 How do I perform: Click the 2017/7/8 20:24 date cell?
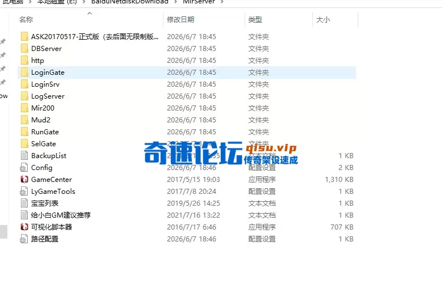coord(191,192)
